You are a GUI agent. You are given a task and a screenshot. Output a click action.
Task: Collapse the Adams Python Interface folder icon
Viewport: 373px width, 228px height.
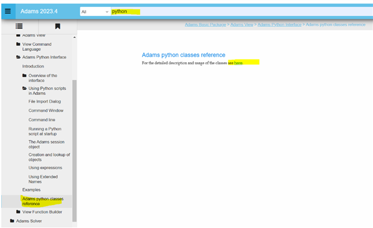[18, 57]
